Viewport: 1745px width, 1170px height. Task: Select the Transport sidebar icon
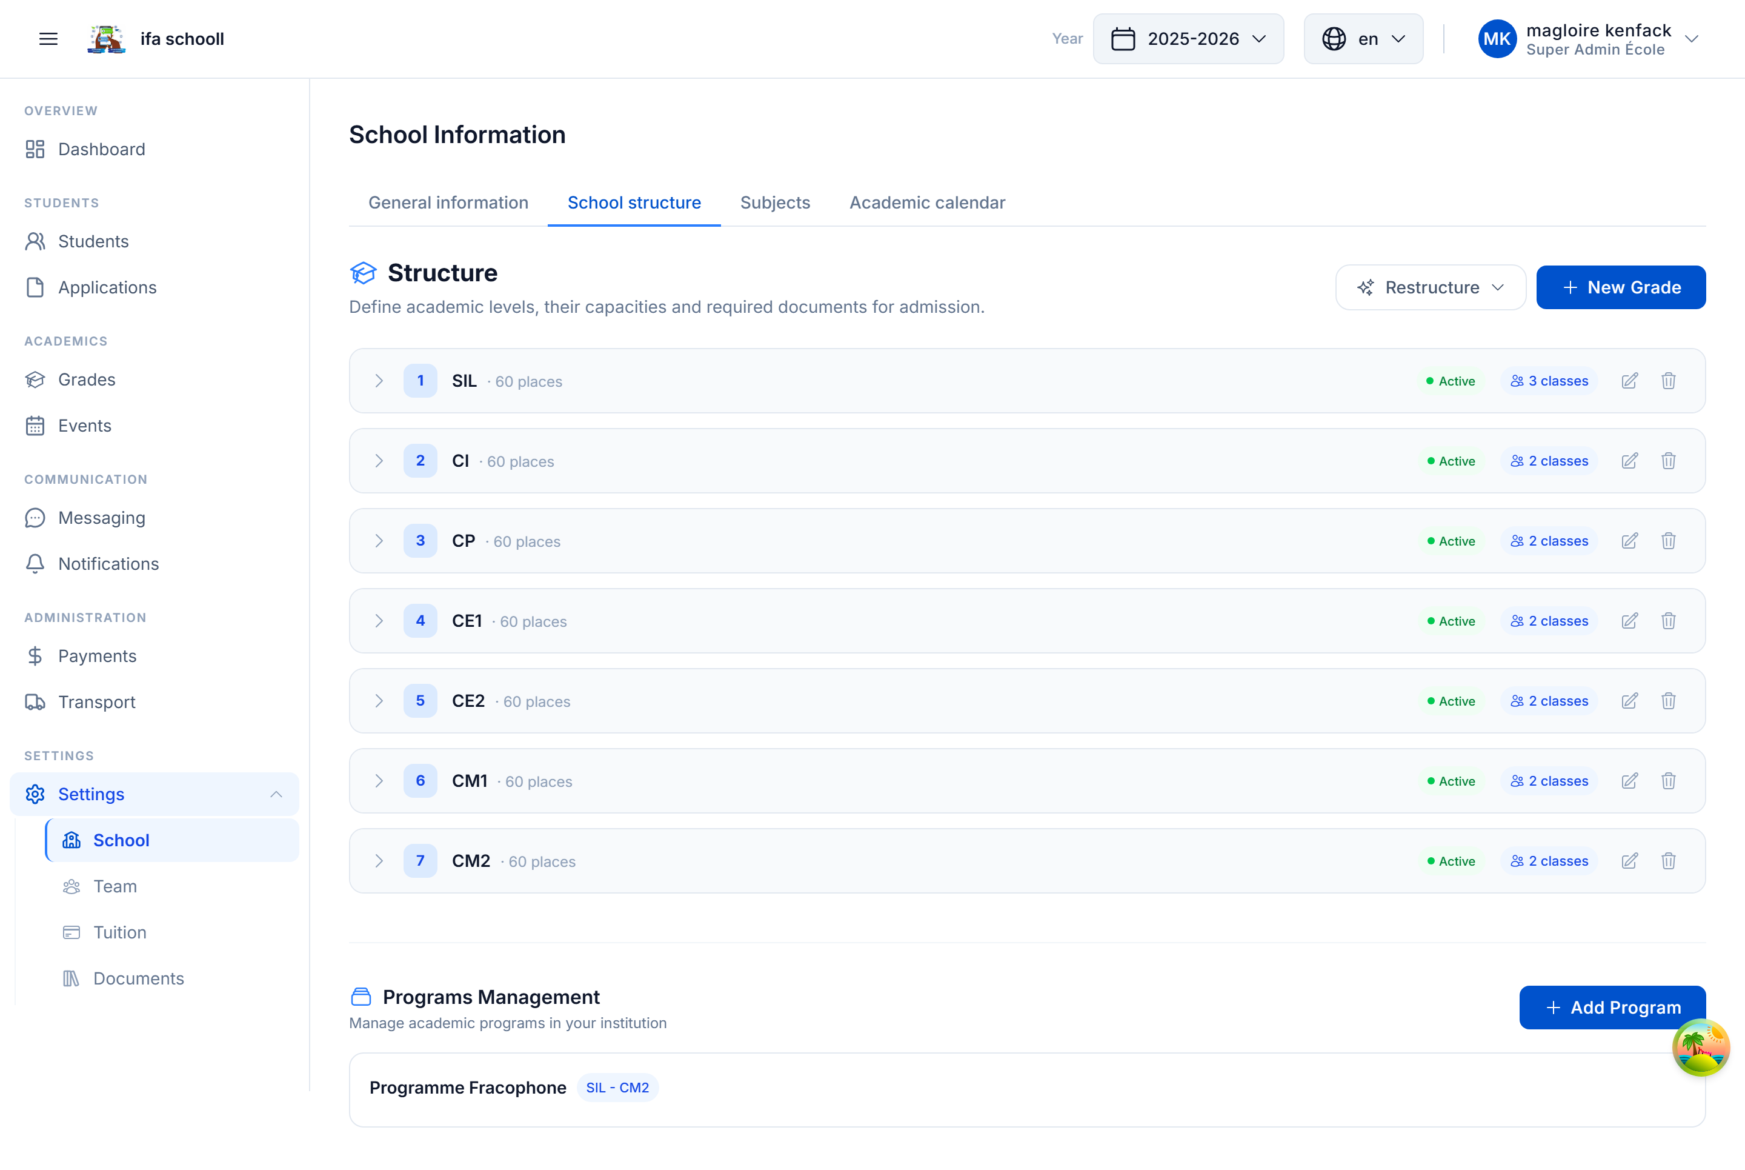pyautogui.click(x=35, y=702)
